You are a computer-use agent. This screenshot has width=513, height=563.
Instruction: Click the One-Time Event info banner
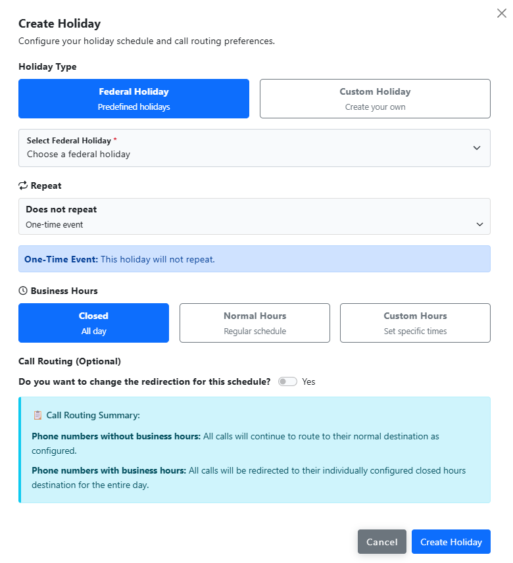pyautogui.click(x=254, y=259)
